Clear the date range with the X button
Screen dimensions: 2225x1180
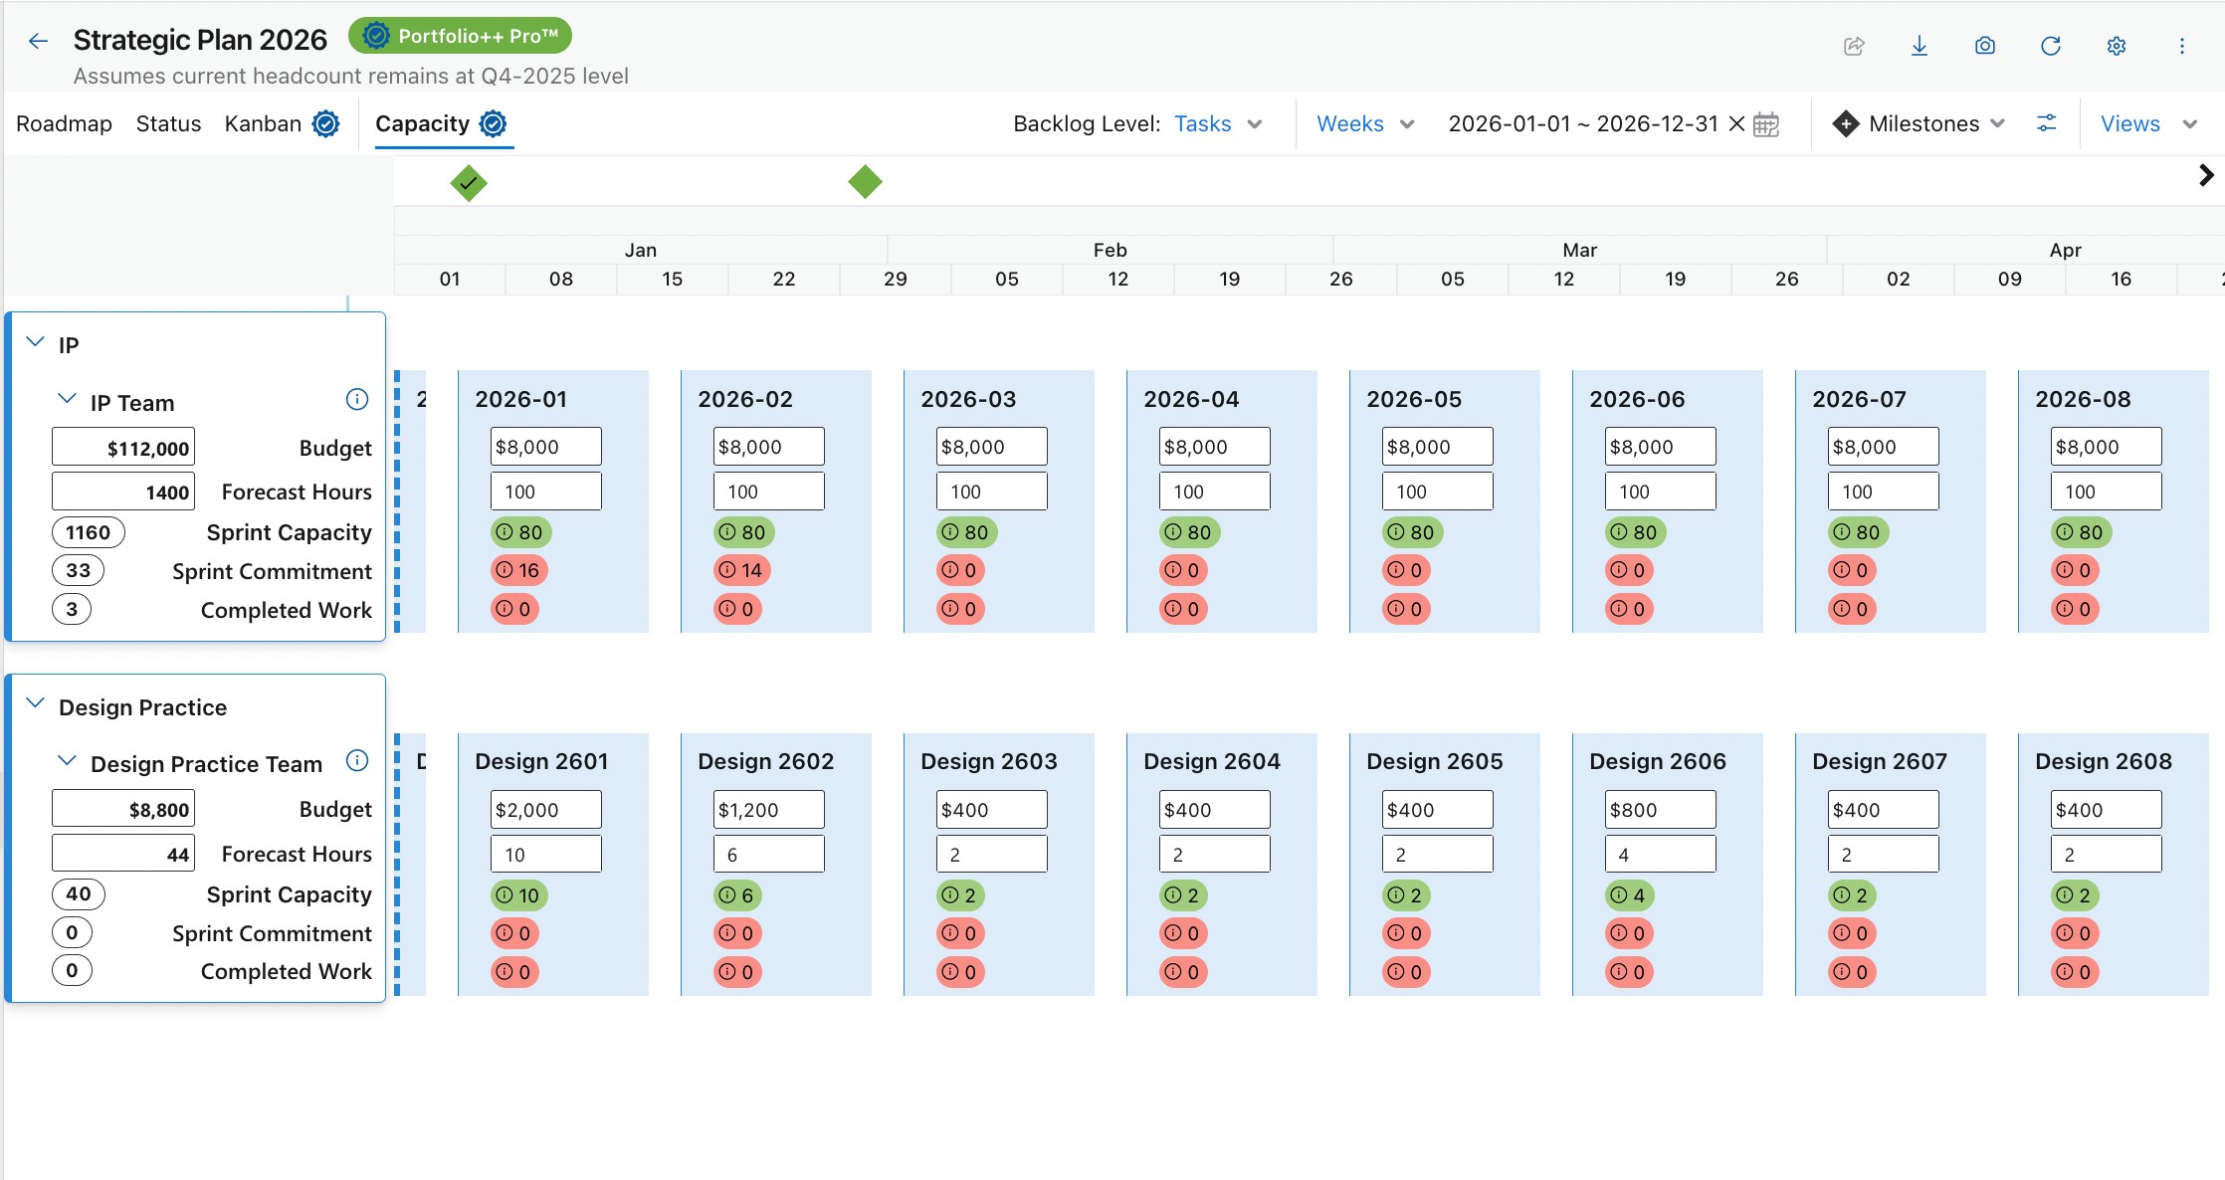pyautogui.click(x=1735, y=124)
